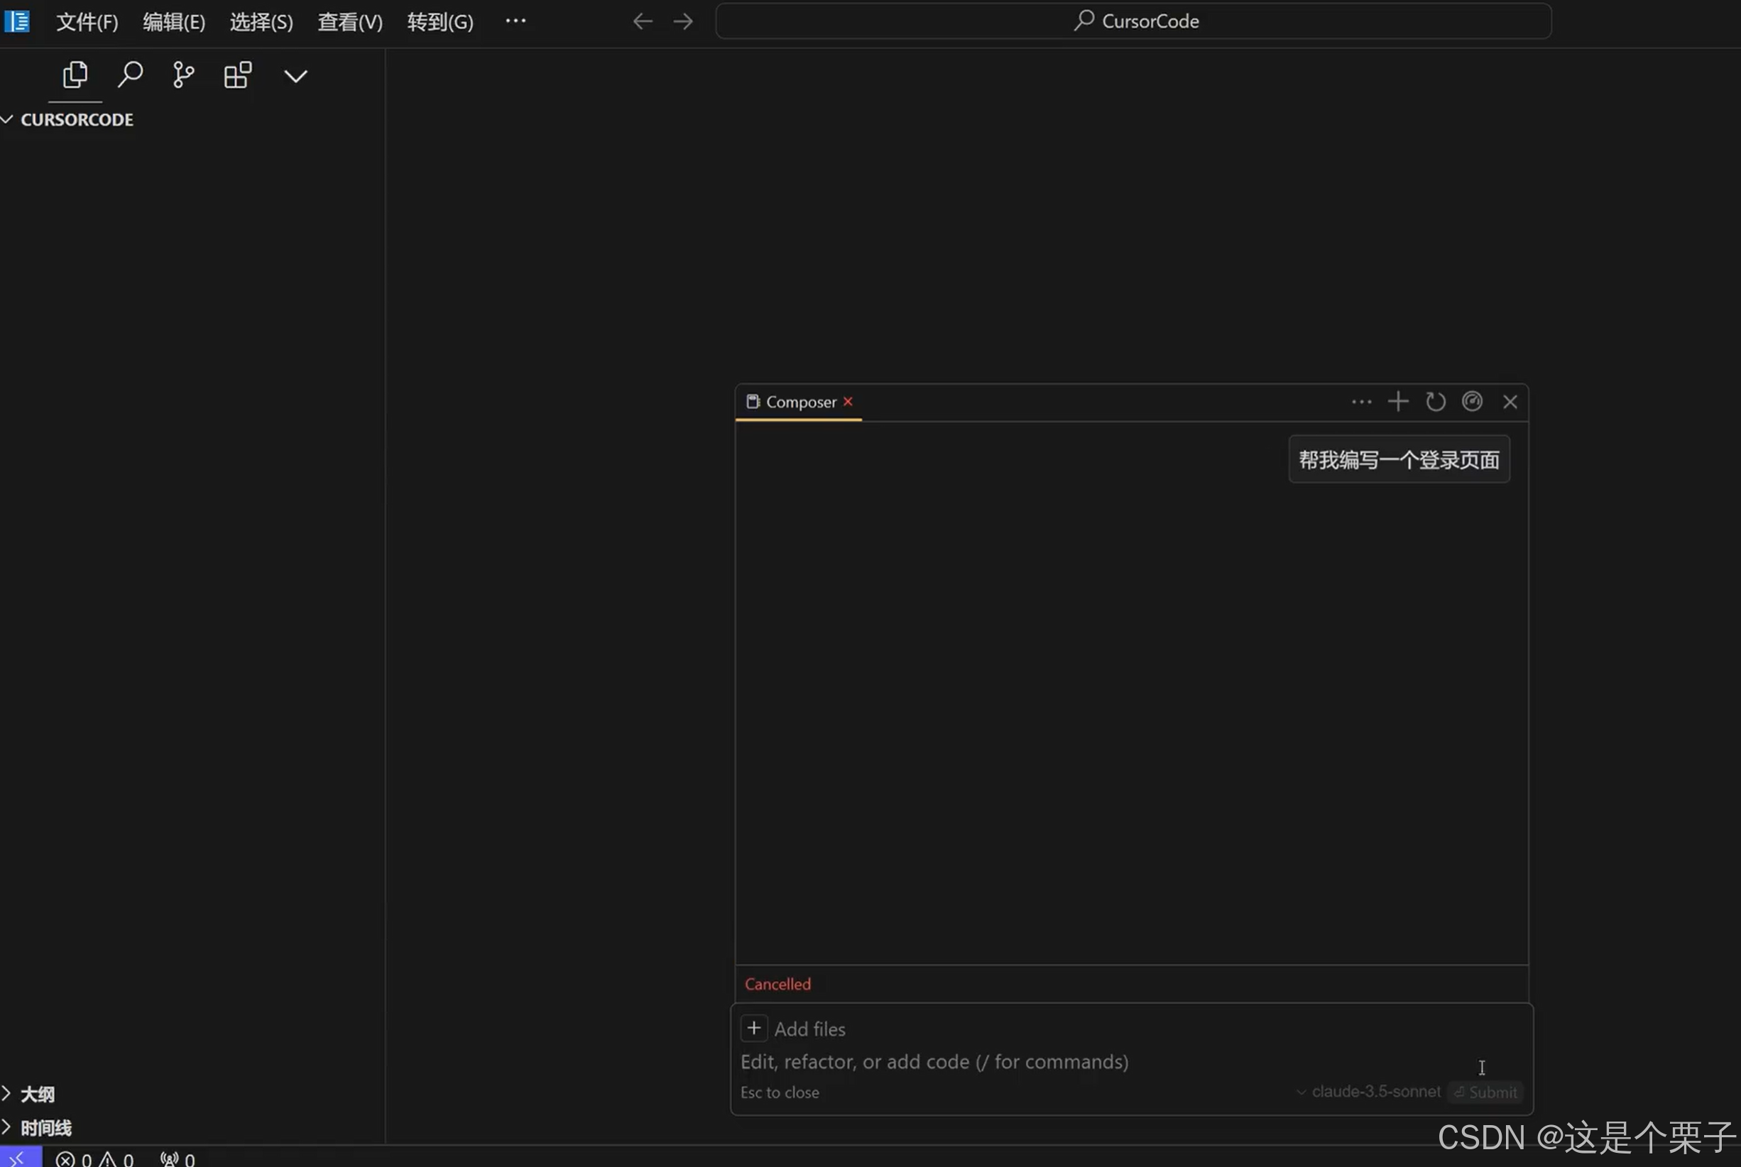
Task: Open the 查看(V) menu
Action: [350, 22]
